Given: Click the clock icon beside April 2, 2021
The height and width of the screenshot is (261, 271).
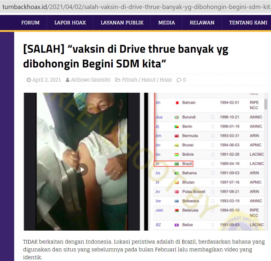Looking at the screenshot, I should [x=29, y=80].
